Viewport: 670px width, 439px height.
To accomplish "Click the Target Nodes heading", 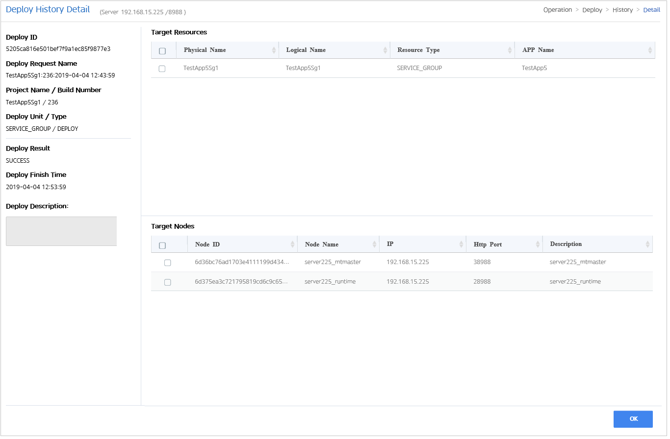I will [x=173, y=226].
